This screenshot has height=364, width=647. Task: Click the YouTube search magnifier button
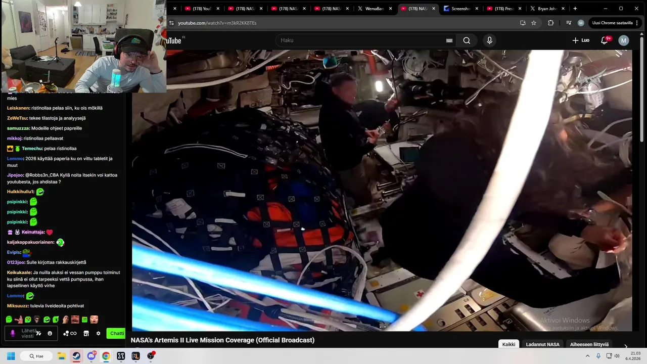point(467,40)
